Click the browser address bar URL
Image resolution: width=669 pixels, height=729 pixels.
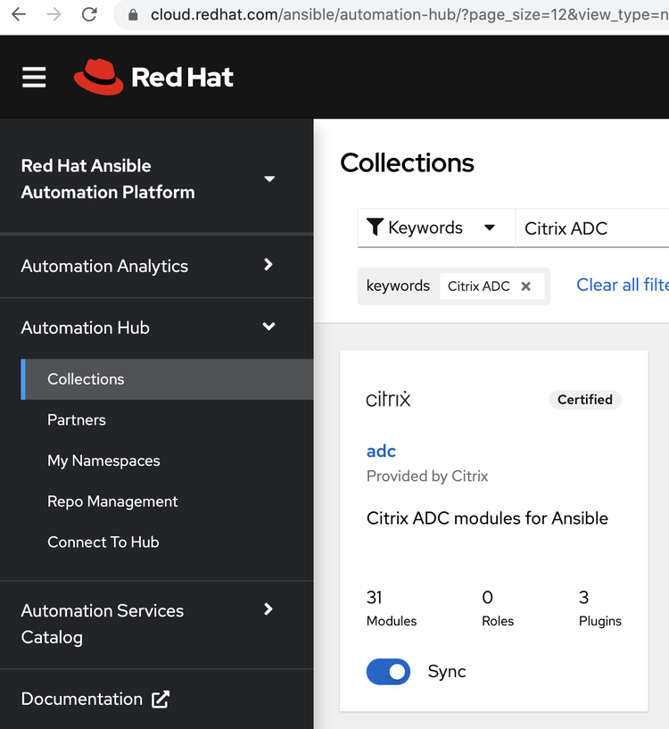409,15
